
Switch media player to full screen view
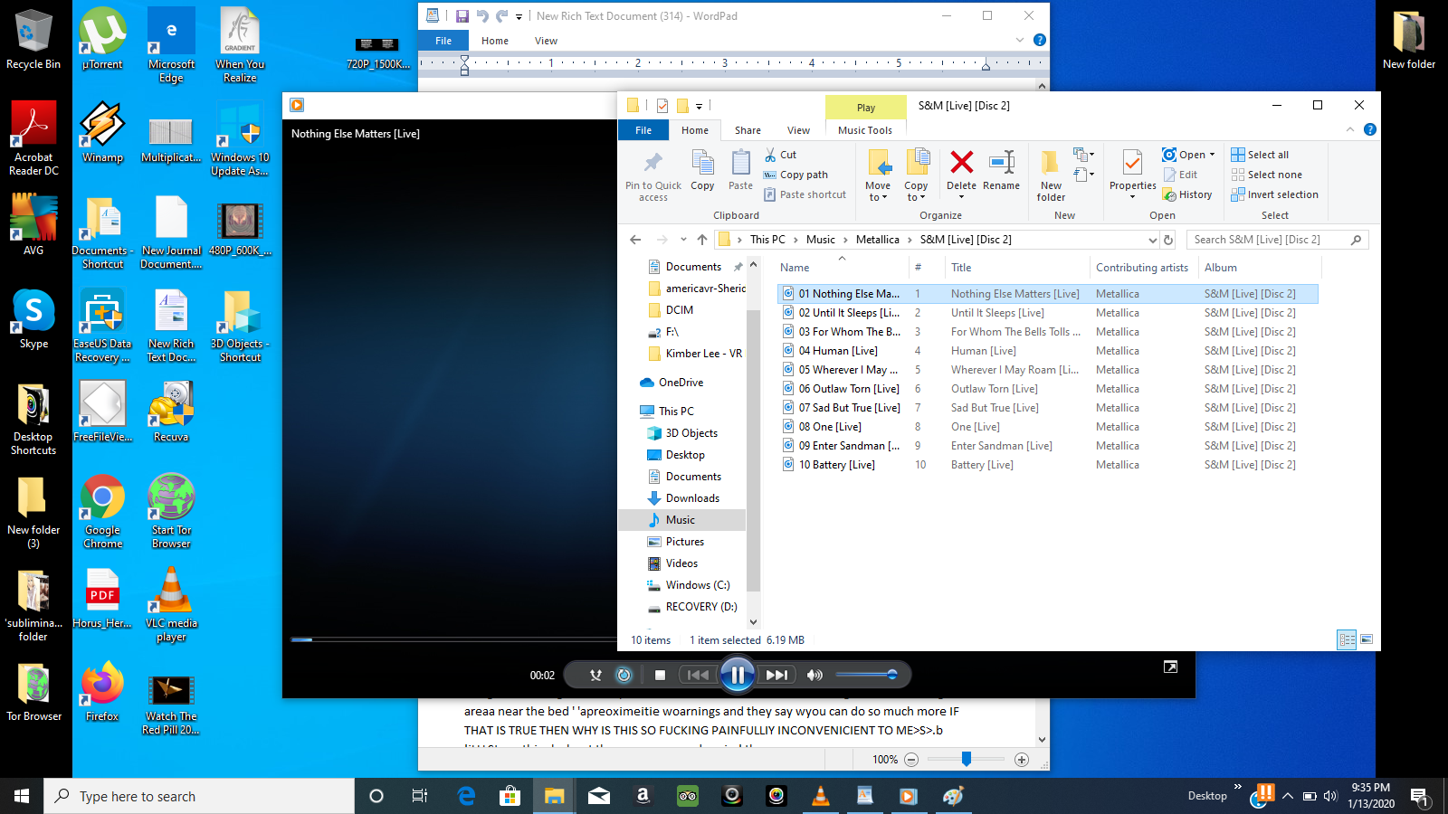coord(1170,667)
